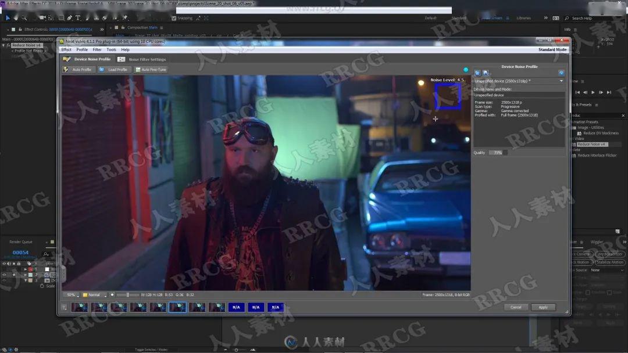Select the highlighted sixth frame thumbnail
Image resolution: width=628 pixels, height=353 pixels.
point(177,307)
